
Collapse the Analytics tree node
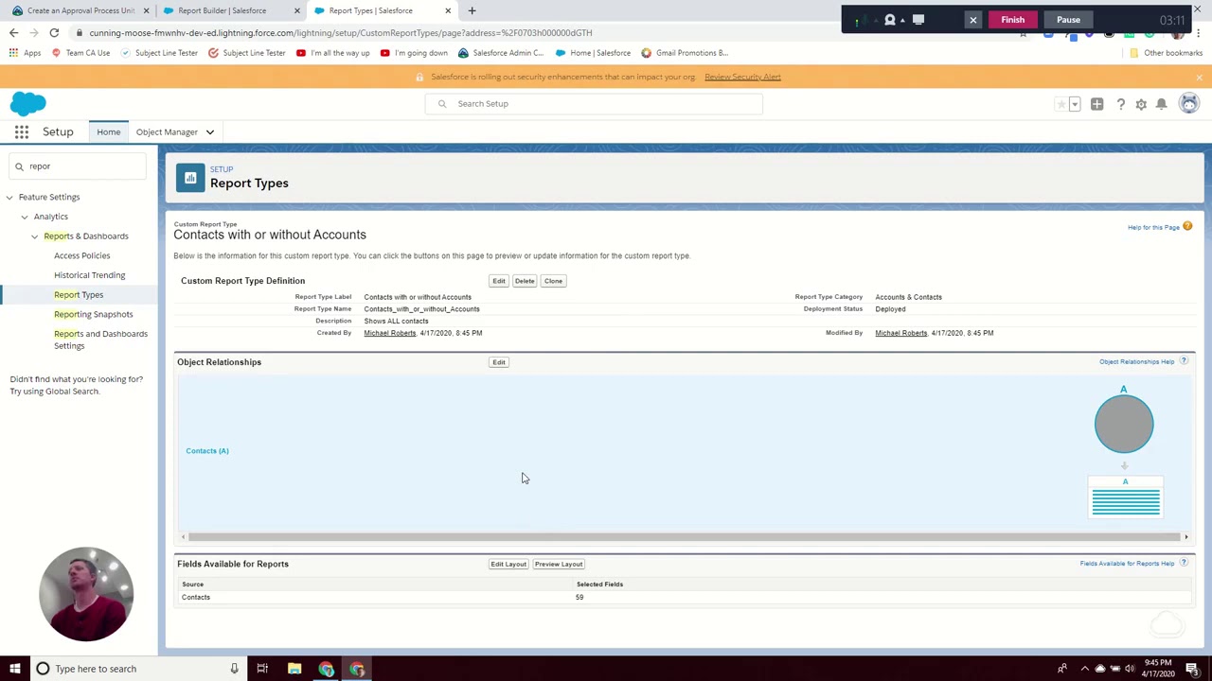click(25, 217)
